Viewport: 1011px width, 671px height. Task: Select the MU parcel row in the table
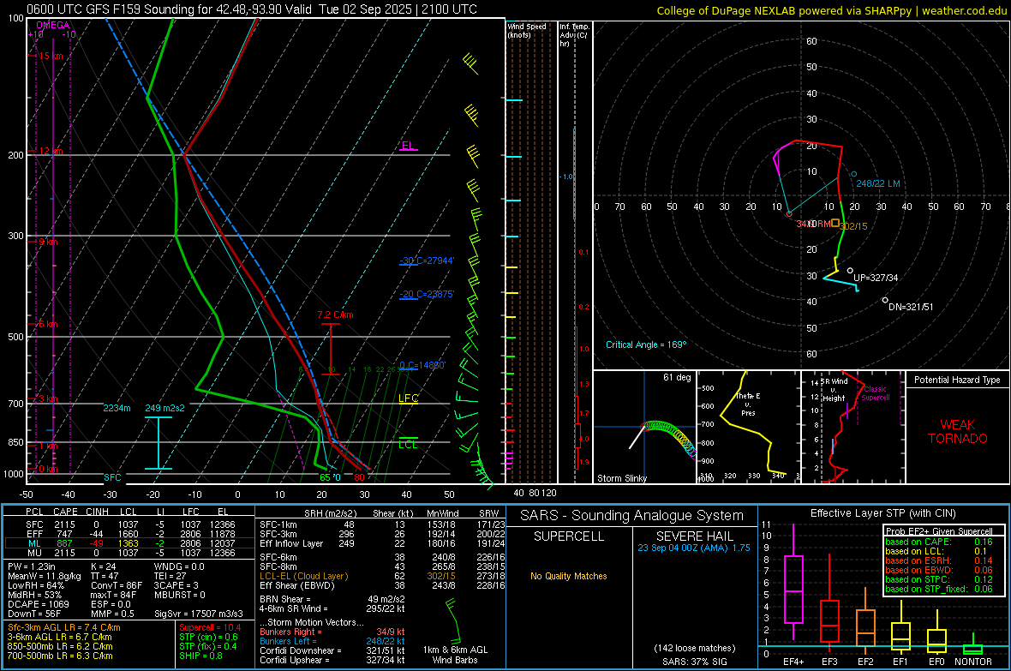click(x=129, y=553)
